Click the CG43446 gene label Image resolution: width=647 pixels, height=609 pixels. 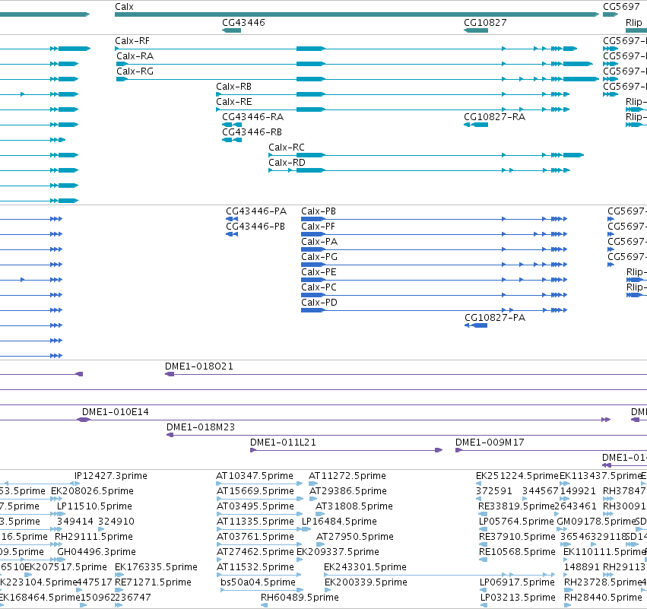(x=243, y=23)
